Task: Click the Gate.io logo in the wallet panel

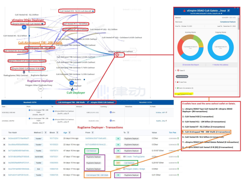Action: tap(178, 70)
